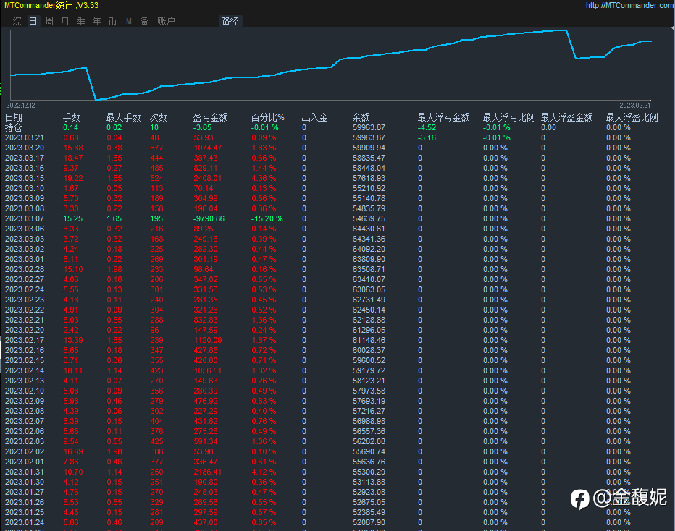This screenshot has width=675, height=531.
Task: Click the balance 61148.46
Action: (369, 341)
